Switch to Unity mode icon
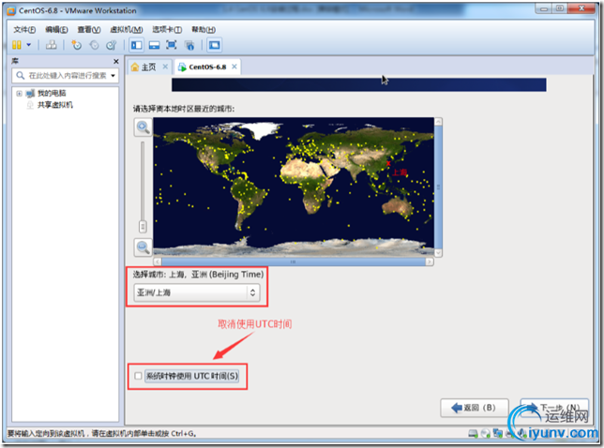This screenshot has width=604, height=448. tap(189, 45)
